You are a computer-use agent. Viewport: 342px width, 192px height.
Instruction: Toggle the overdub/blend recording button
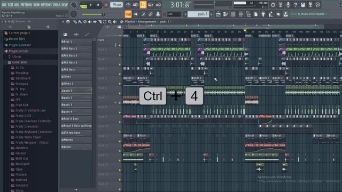click(x=151, y=5)
